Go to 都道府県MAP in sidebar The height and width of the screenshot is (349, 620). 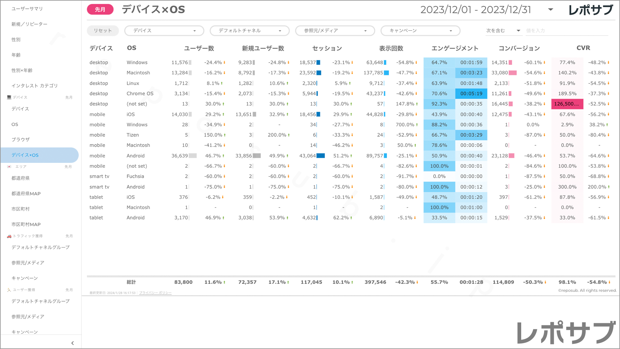point(26,194)
